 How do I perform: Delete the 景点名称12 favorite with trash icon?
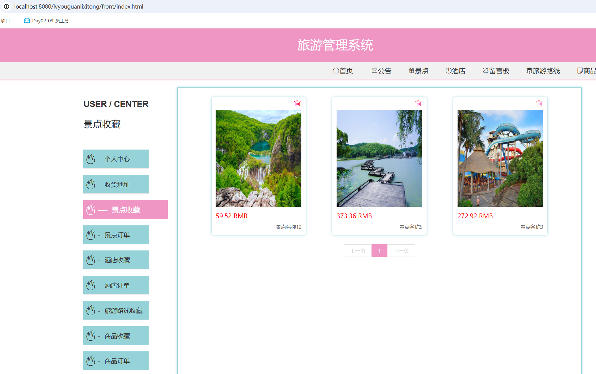tap(297, 103)
